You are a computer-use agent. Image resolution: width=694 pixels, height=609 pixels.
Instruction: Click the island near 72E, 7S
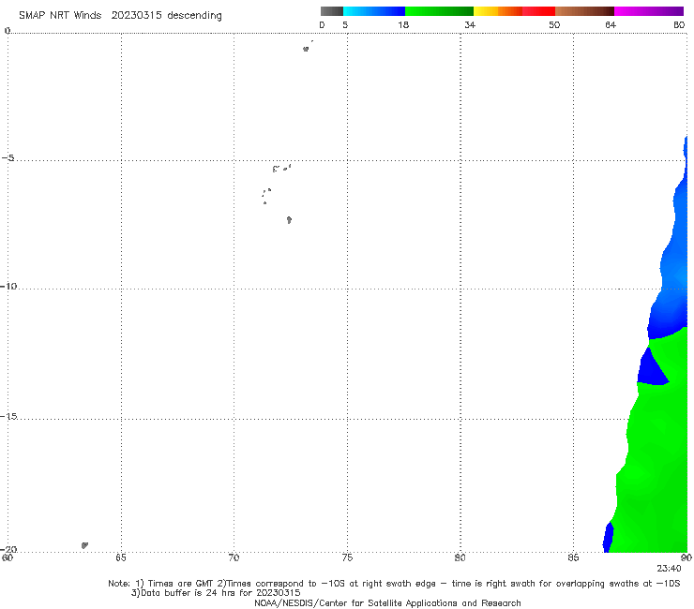pos(289,220)
